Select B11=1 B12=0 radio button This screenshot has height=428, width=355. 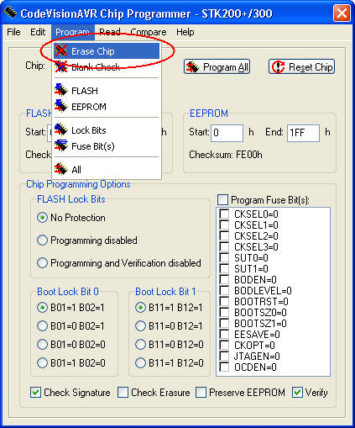point(140,363)
